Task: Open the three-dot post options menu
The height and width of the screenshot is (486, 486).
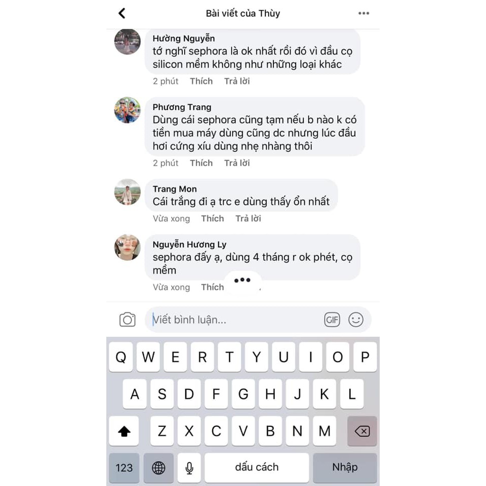Action: point(363,13)
